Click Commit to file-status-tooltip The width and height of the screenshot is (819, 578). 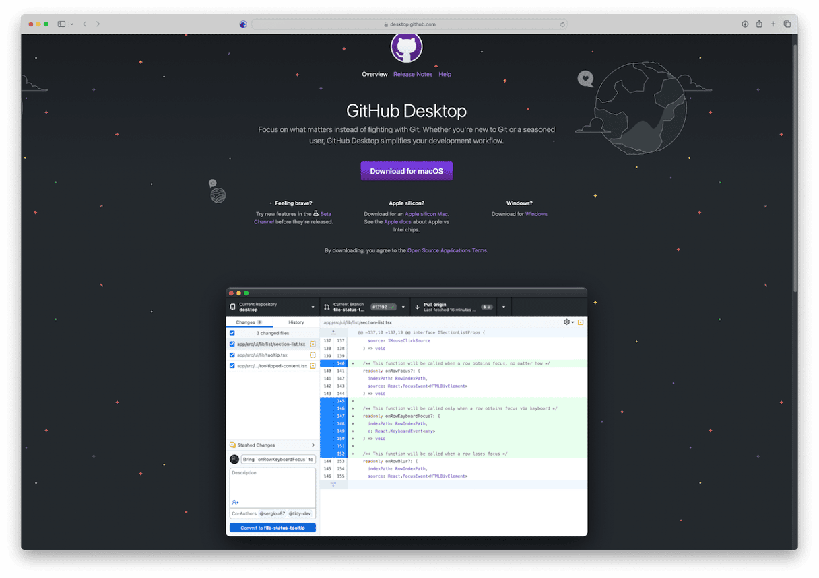pyautogui.click(x=272, y=528)
